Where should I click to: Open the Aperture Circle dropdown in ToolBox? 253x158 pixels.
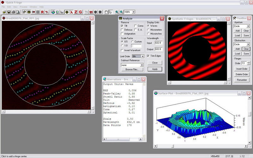248,26
